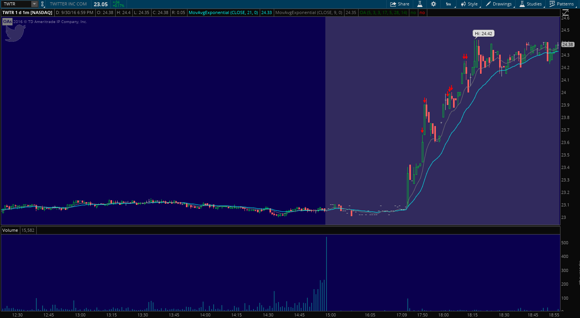Click the 'R: 0.05' range value

click(178, 12)
